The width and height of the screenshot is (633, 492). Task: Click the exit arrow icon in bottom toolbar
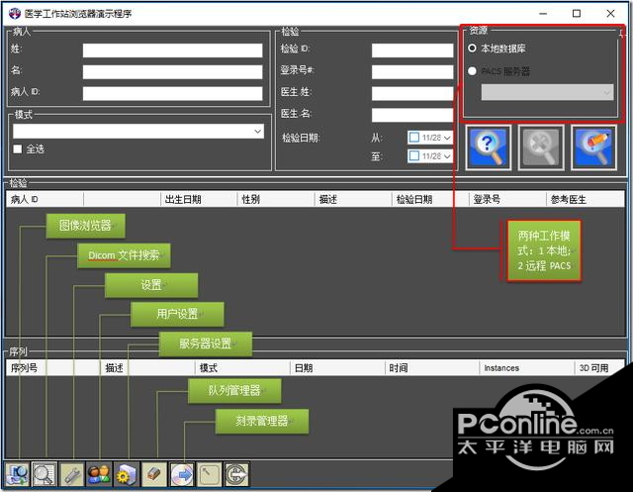(236, 474)
